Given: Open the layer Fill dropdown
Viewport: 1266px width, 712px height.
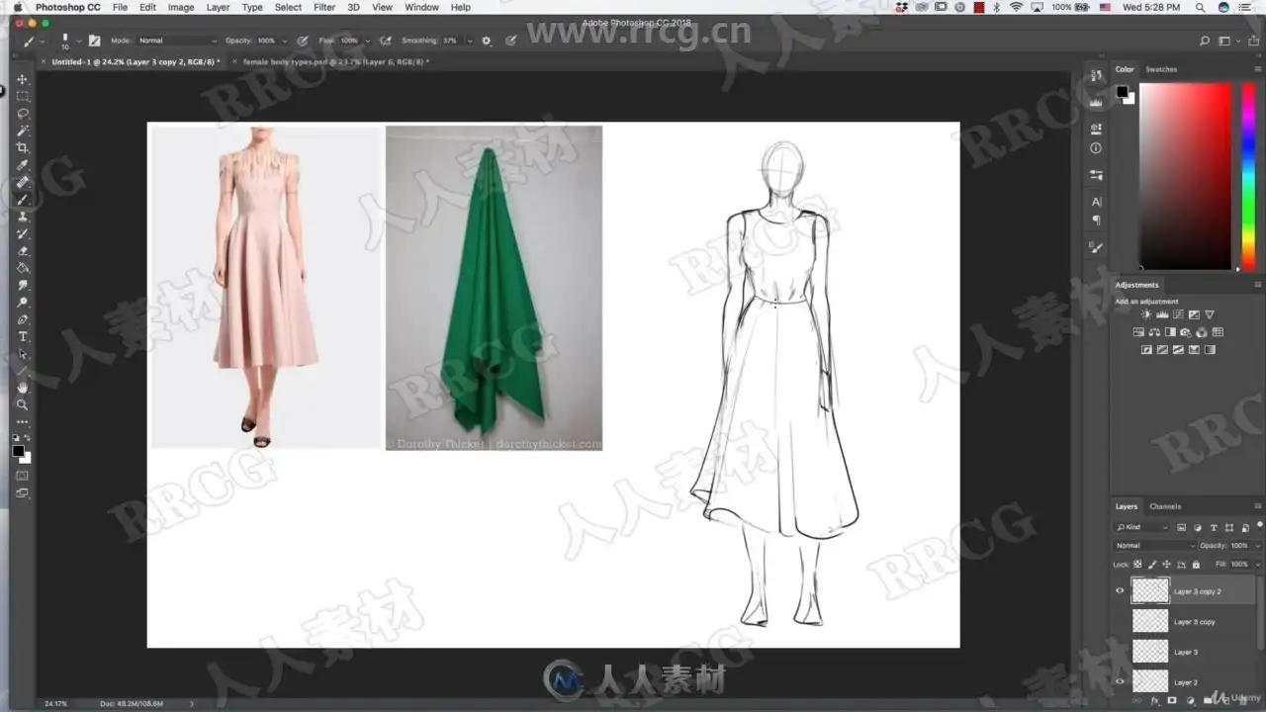Looking at the screenshot, I should pos(1257,564).
